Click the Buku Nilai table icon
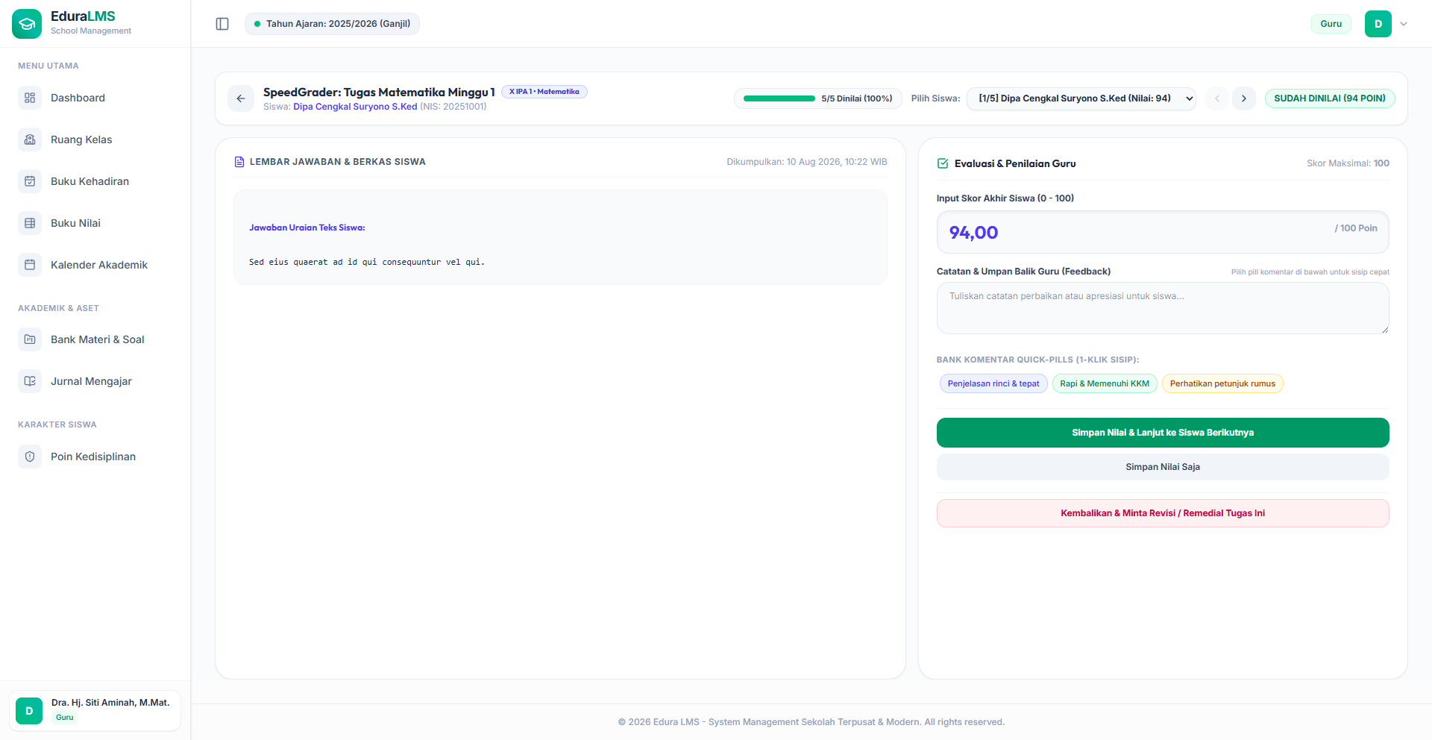The width and height of the screenshot is (1432, 740). (30, 223)
